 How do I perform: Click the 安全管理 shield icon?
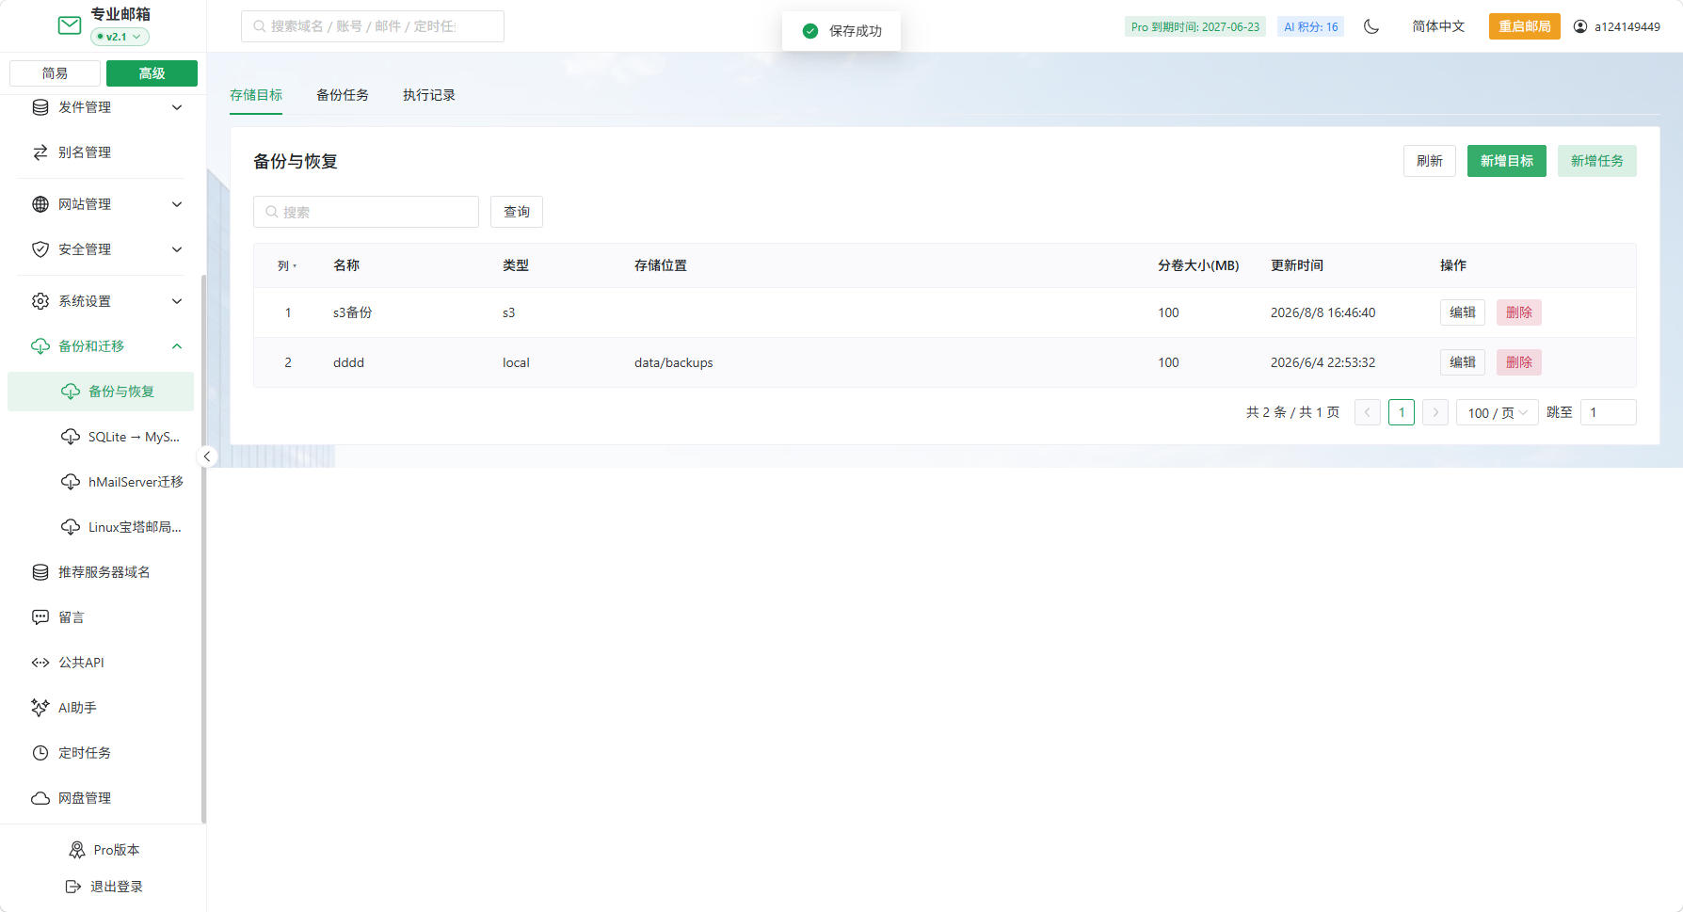click(40, 249)
